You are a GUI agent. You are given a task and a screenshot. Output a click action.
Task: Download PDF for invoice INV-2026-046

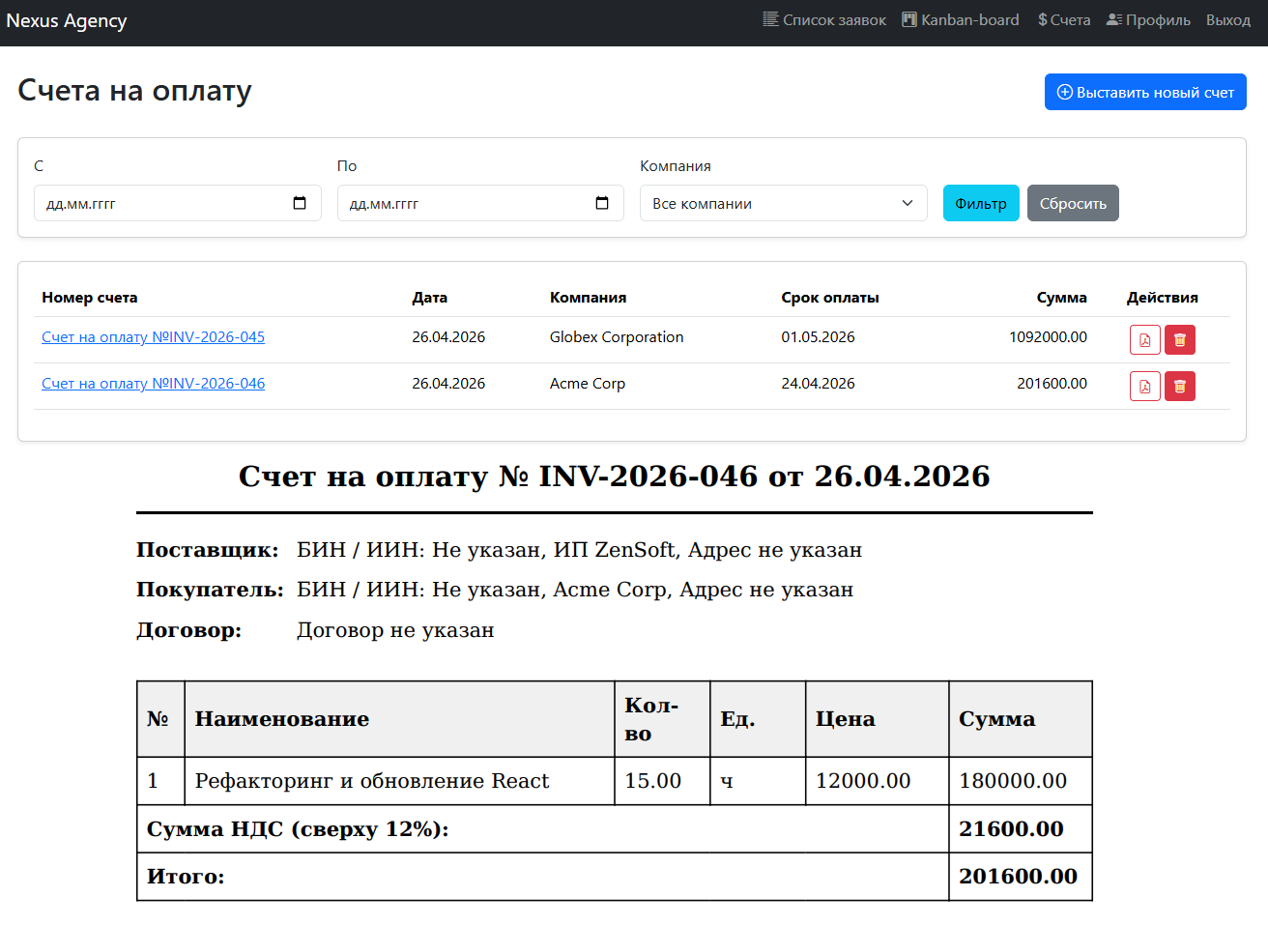pos(1145,387)
